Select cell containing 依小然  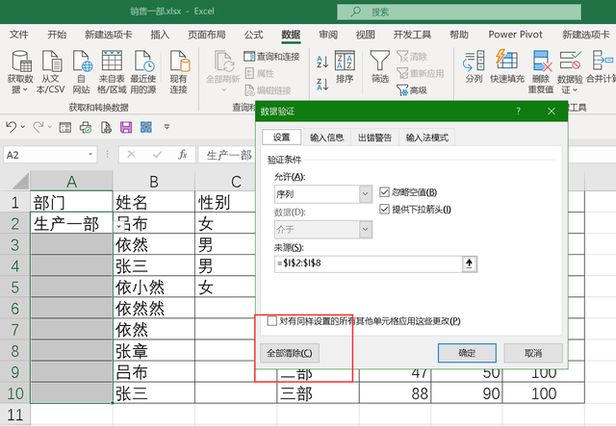click(x=154, y=287)
